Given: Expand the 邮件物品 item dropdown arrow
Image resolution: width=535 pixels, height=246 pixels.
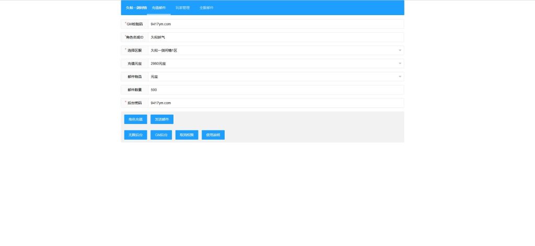Looking at the screenshot, I should tap(400, 77).
